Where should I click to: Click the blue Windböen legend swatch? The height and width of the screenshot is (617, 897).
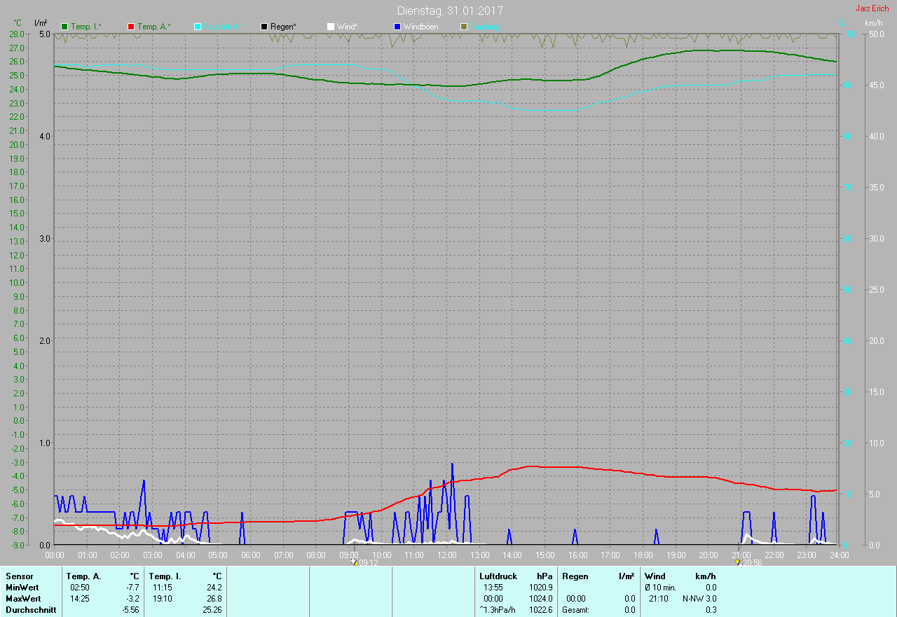click(x=397, y=27)
